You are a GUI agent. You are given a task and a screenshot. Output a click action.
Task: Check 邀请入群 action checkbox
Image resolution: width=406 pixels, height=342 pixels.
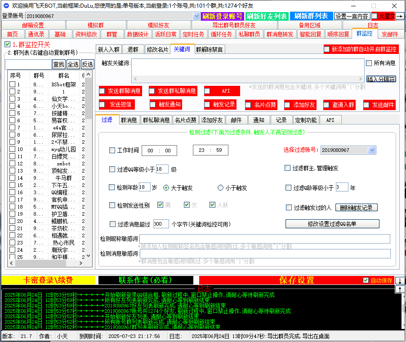click(326, 105)
